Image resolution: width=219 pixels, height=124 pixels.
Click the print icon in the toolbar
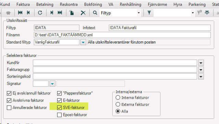point(207,12)
